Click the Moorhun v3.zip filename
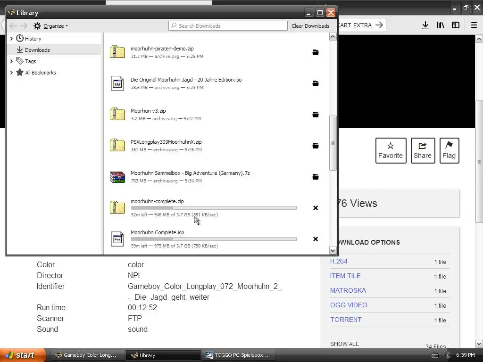This screenshot has width=483, height=362. tap(148, 111)
